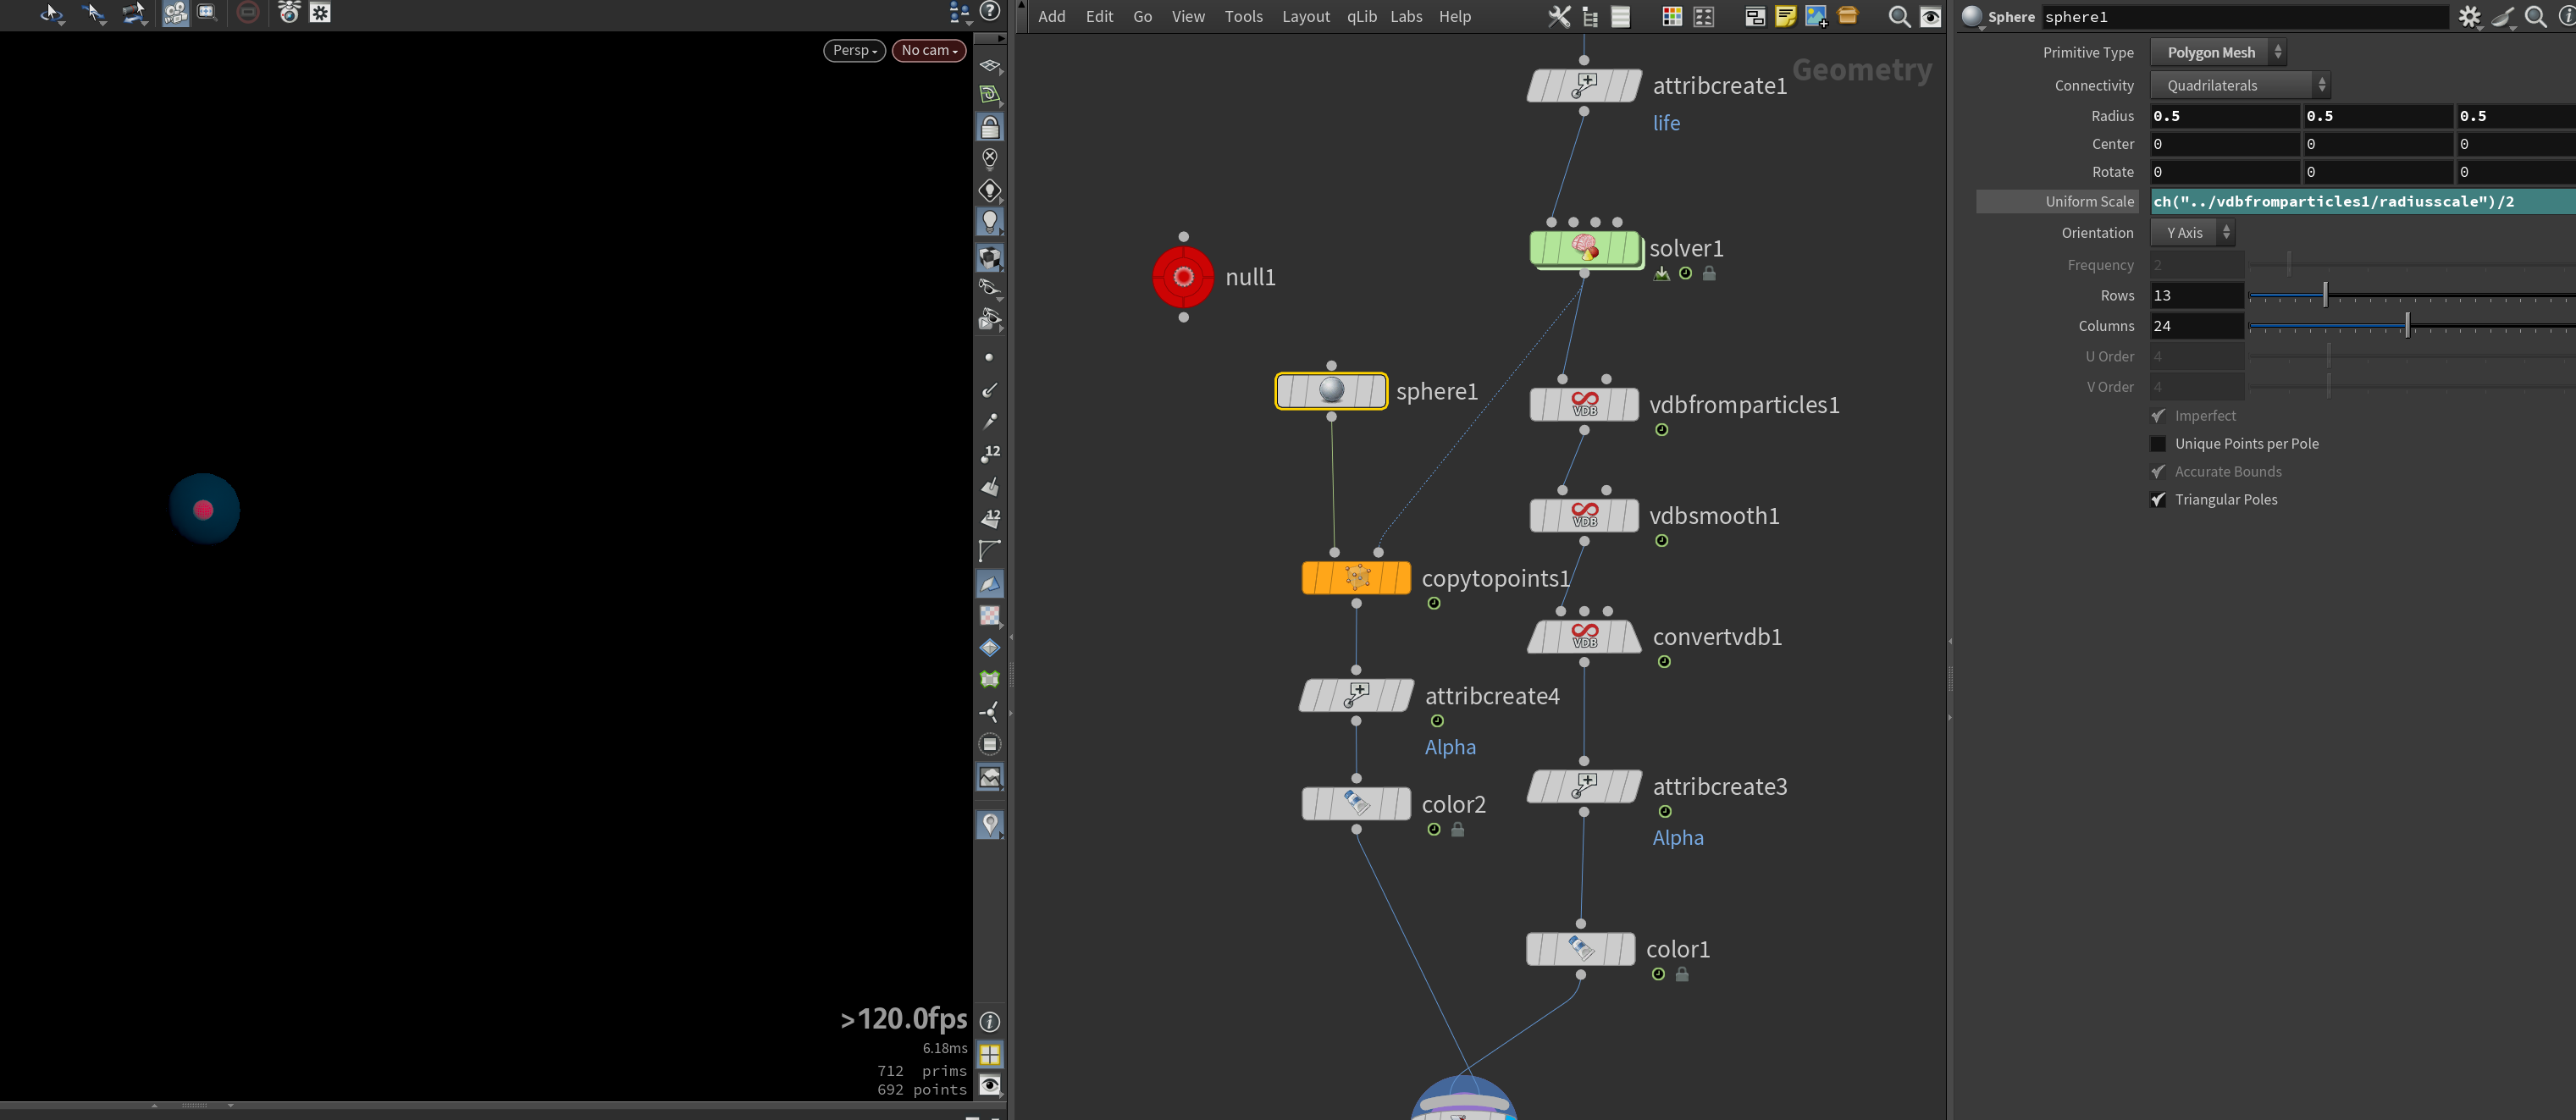Click the Persp viewport button
The width and height of the screenshot is (2576, 1120).
(854, 50)
